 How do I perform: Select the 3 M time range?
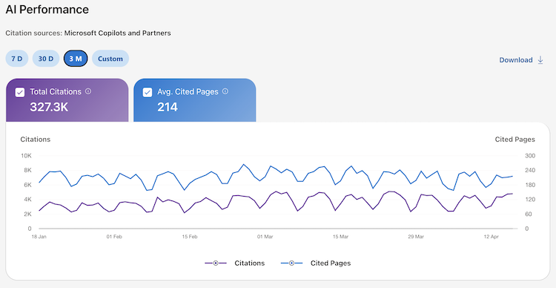[x=76, y=59]
